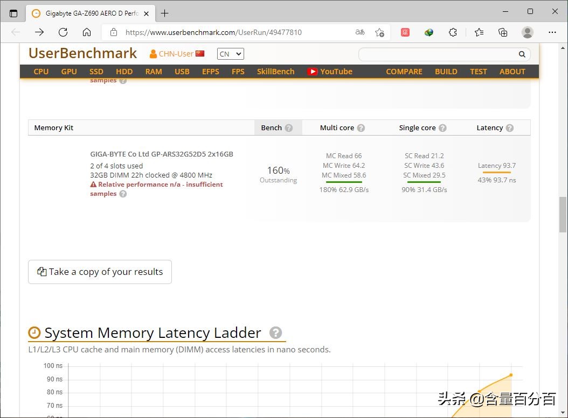Toggle read aloud in the address bar
568x418 pixels.
click(359, 32)
